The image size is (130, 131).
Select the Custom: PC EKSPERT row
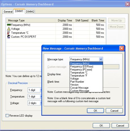pyautogui.click(x=56, y=37)
